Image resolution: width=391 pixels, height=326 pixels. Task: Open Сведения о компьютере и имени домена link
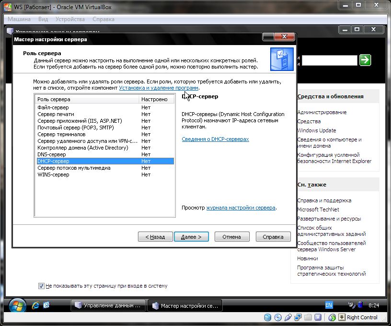pyautogui.click(x=329, y=143)
